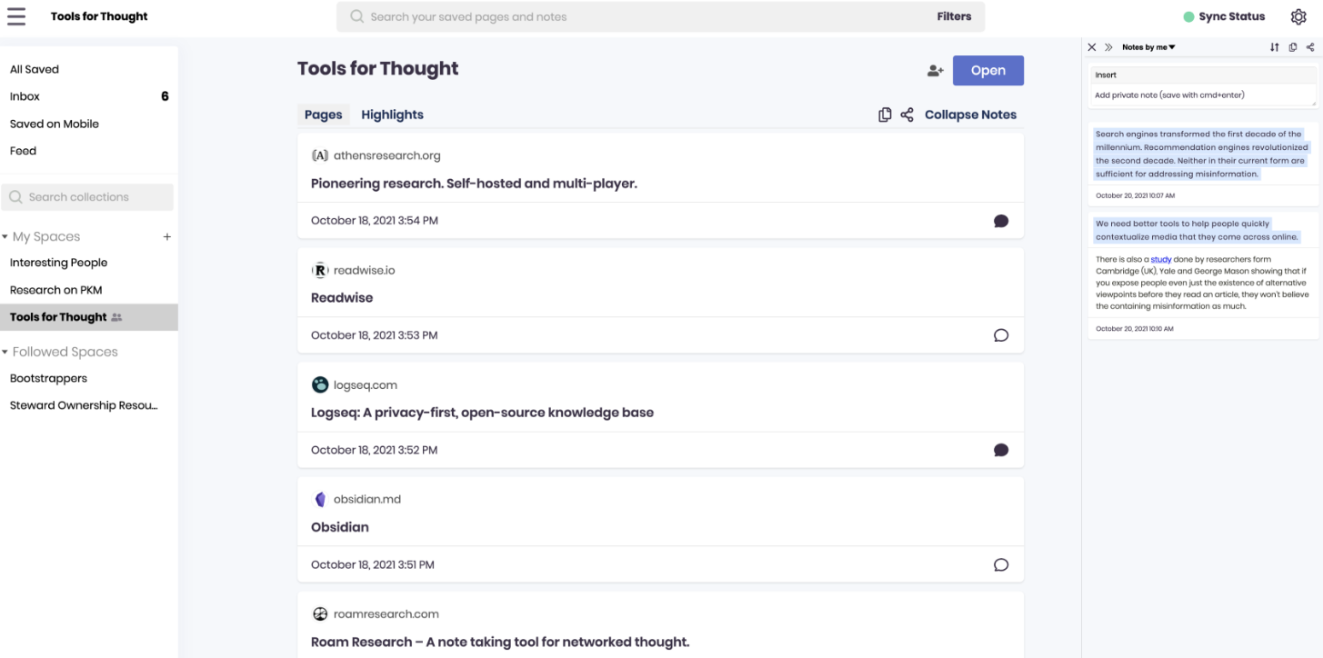Screen dimensions: 1323x658
Task: Click share icon in notes sidebar header
Action: (x=1310, y=47)
